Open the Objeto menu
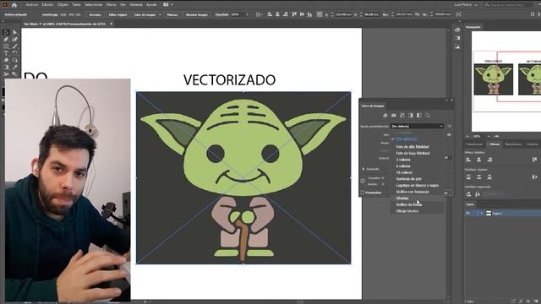541x304 pixels. [63, 5]
